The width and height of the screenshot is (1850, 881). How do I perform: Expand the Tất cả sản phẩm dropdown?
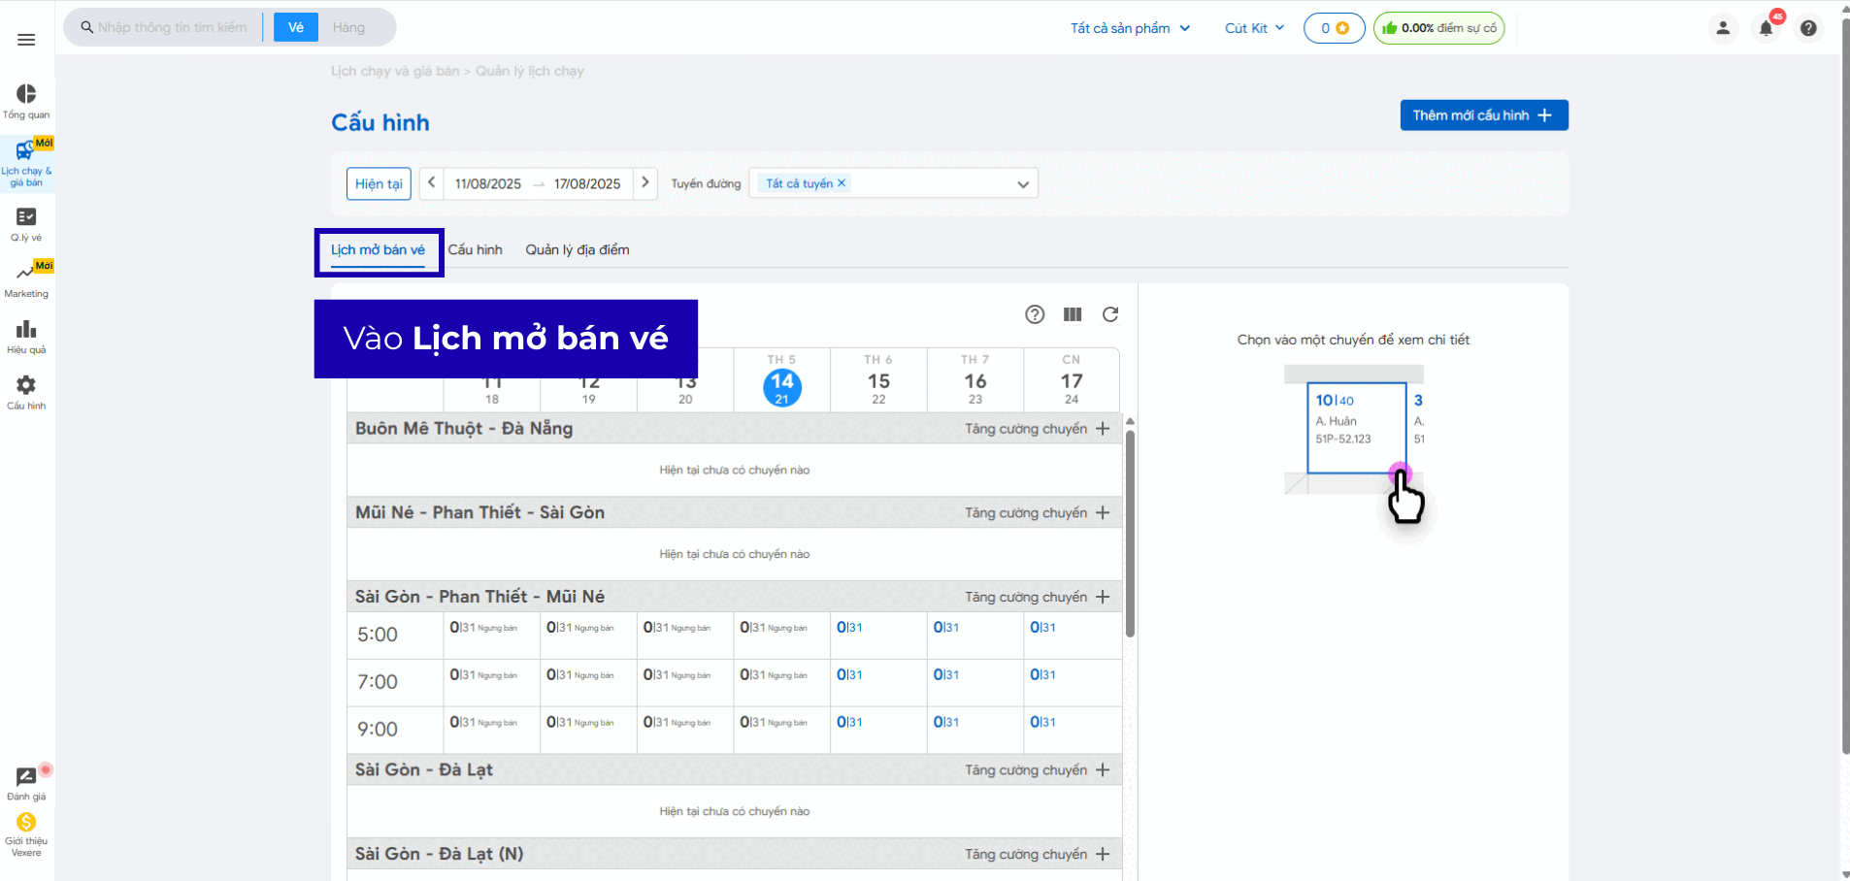[x=1130, y=28]
